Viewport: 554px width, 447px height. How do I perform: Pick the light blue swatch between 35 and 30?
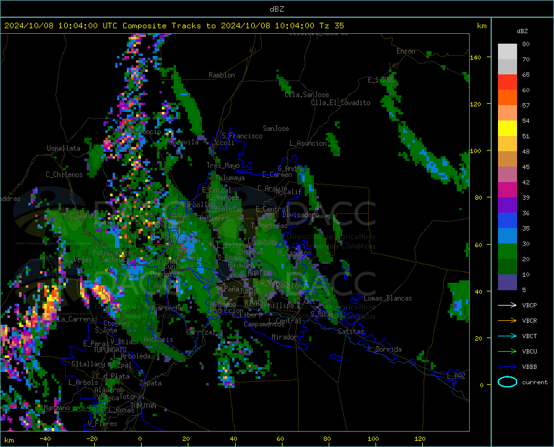click(x=507, y=236)
